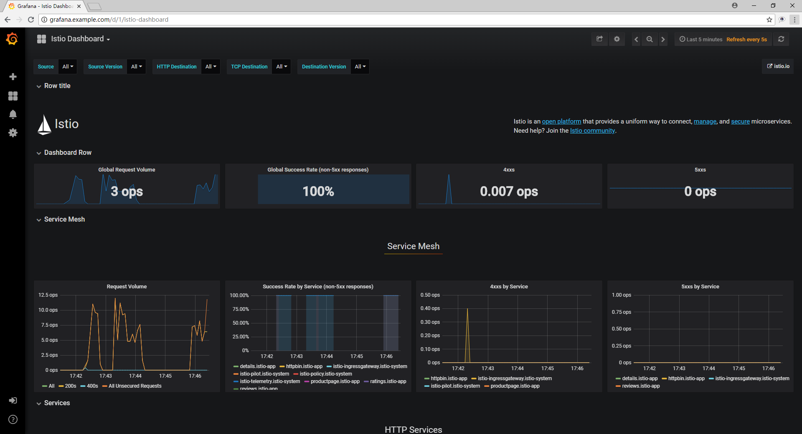
Task: Toggle productpage.istio-app in Success Rate legend
Action: pyautogui.click(x=335, y=381)
